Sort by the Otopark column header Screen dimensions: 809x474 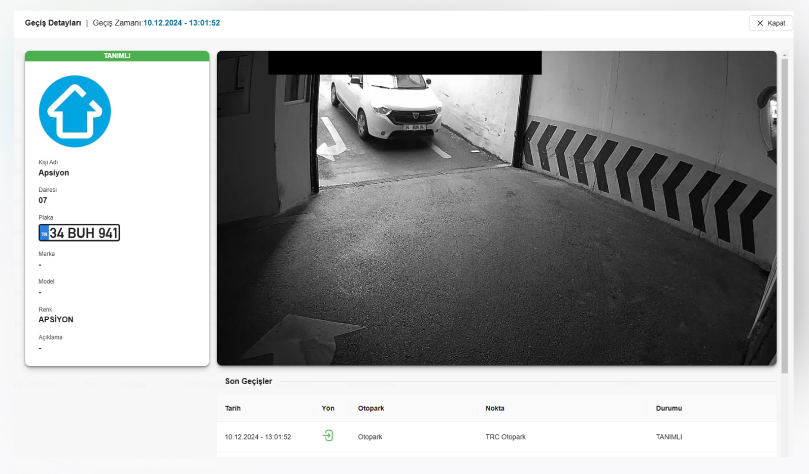click(371, 408)
